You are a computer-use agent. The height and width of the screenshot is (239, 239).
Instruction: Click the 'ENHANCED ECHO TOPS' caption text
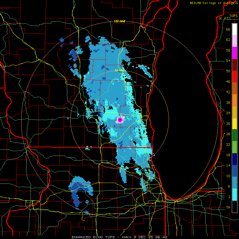click(93, 237)
